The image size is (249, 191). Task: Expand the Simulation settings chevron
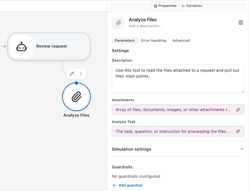242,149
